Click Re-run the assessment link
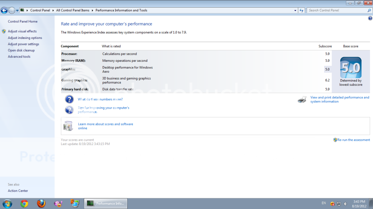Screen dimensions: 373x209 click(353, 140)
